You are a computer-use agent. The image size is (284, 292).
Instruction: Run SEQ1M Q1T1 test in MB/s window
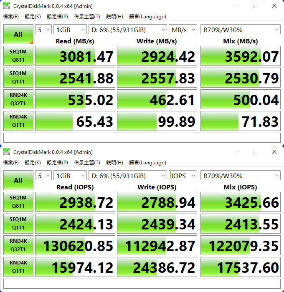pyautogui.click(x=18, y=78)
